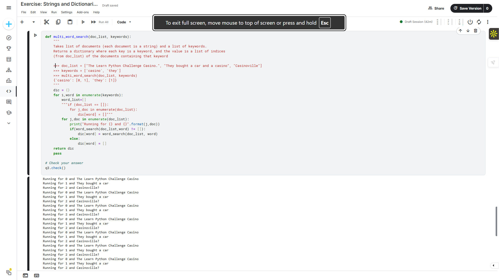This screenshot has width=499, height=280.
Task: Click the paste cell clipboard icon
Action: (70, 22)
